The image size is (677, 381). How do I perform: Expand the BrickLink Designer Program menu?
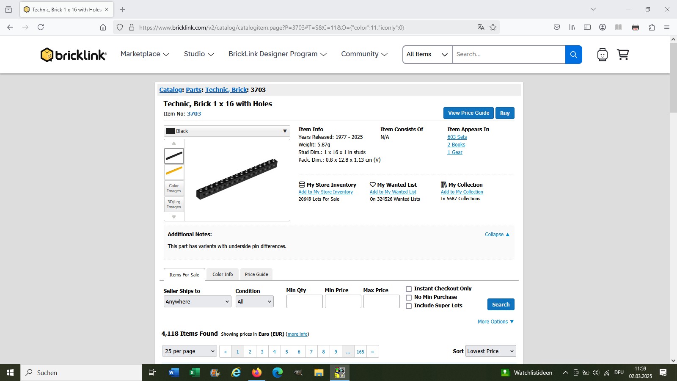(x=278, y=54)
